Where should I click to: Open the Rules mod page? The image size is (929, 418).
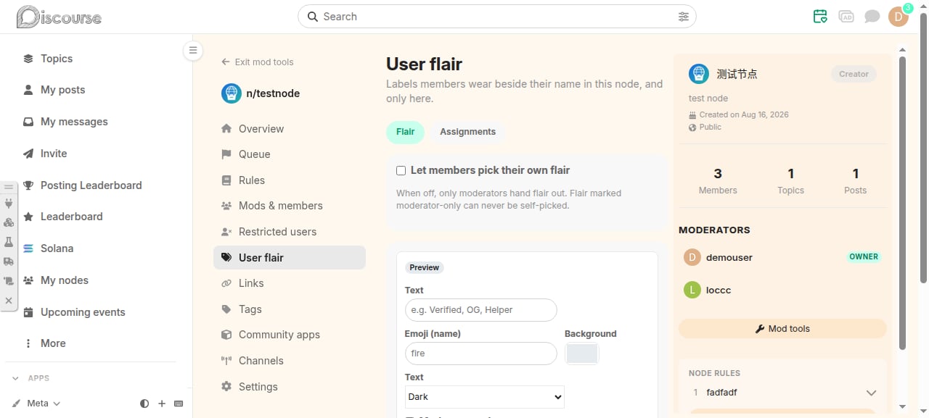[x=289, y=180]
